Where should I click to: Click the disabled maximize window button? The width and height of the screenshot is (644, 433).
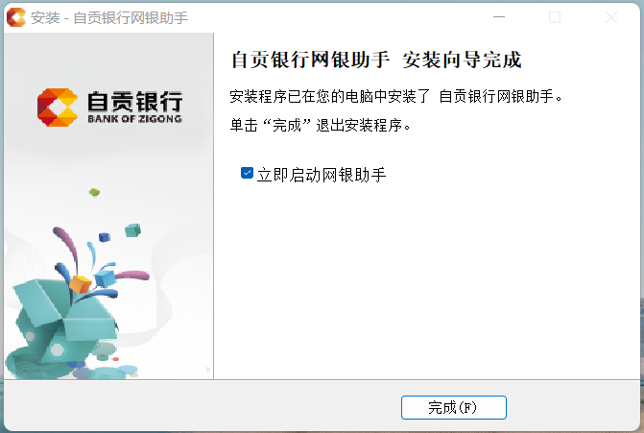(x=555, y=17)
